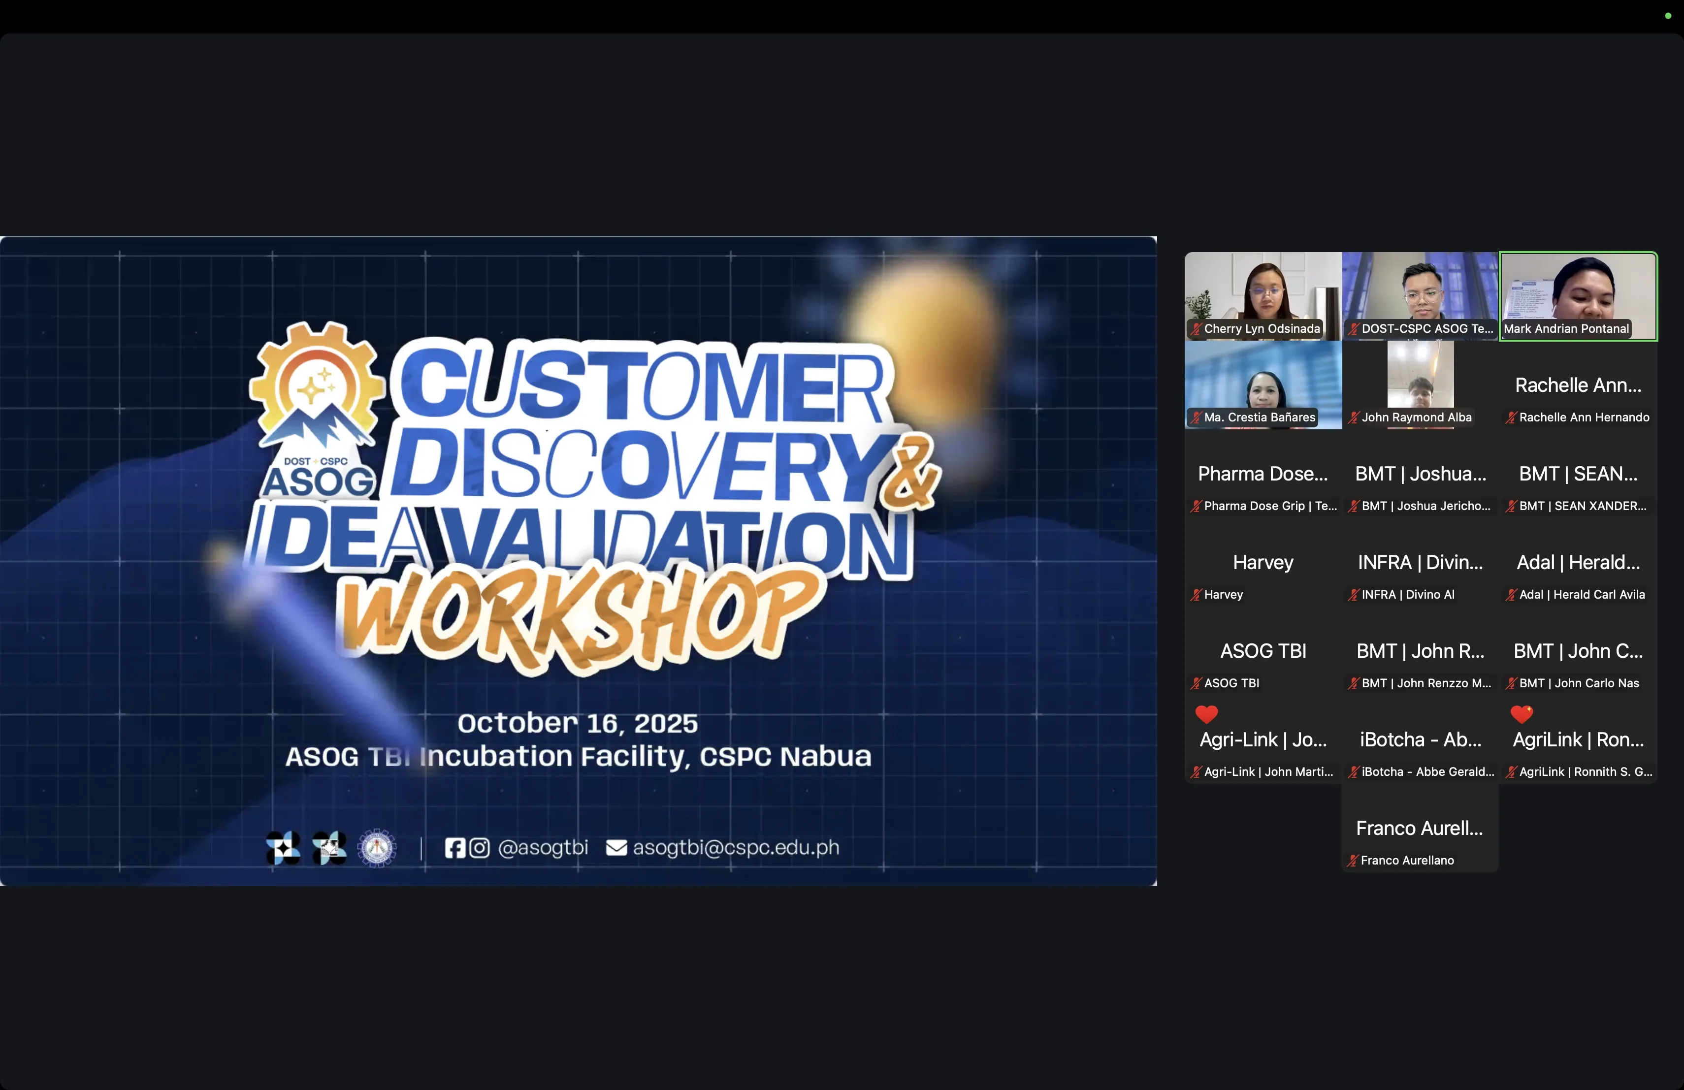Click the "Adal | Herald Carl Avila" name label
This screenshot has height=1090, width=1684.
[x=1582, y=595]
